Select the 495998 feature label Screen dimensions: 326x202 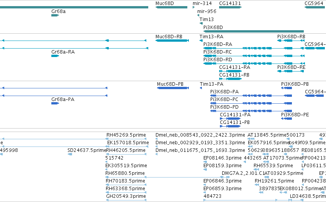[x=9, y=150]
